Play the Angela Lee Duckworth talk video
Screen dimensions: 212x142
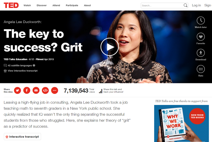coord(109,47)
